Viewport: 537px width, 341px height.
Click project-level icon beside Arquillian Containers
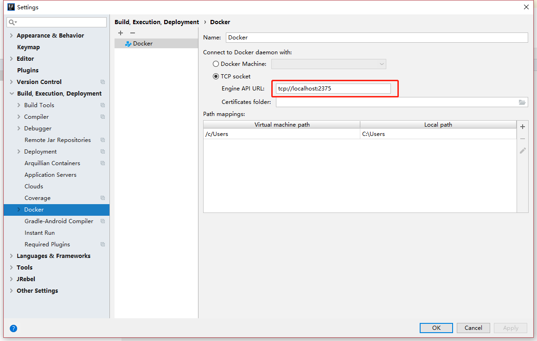pos(103,163)
